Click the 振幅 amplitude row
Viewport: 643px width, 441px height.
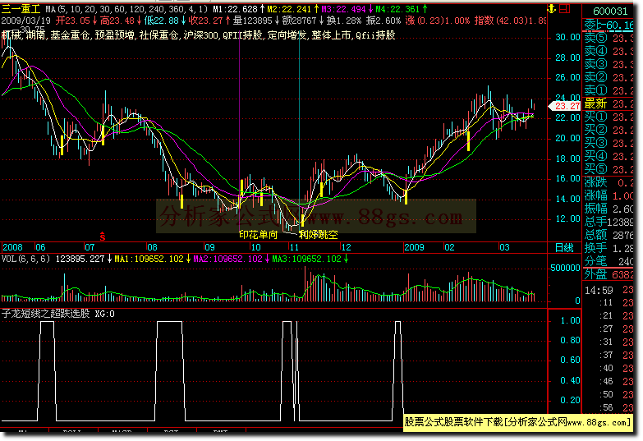click(609, 209)
